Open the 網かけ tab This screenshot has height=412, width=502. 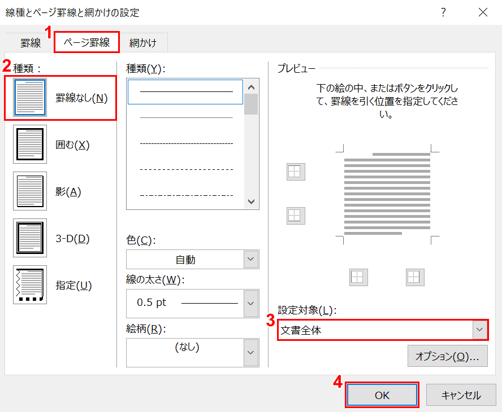143,43
